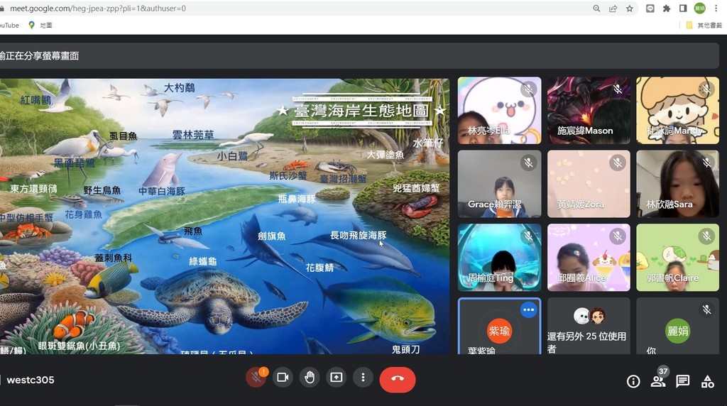Image resolution: width=727 pixels, height=406 pixels.
Task: Click the muted mic icon on the Alice tile
Action: tap(617, 236)
